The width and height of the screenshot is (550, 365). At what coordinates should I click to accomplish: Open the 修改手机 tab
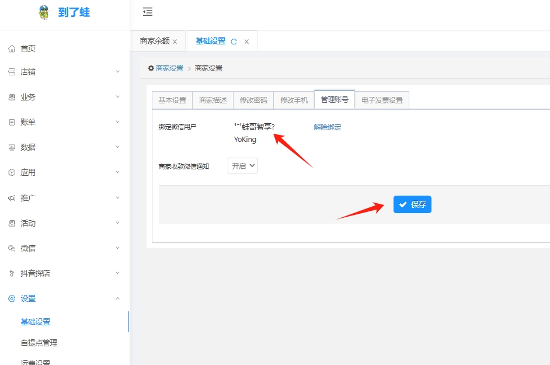294,100
